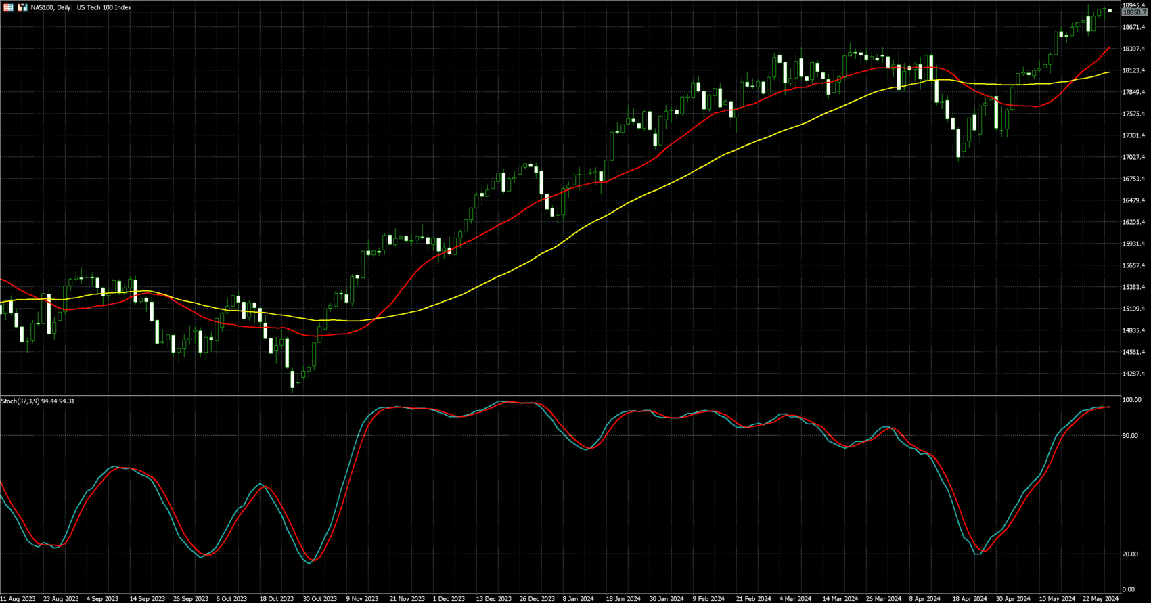Screen dimensions: 1151x603
Task: Select the 11 Aug 2023 date label
Action: point(18,598)
